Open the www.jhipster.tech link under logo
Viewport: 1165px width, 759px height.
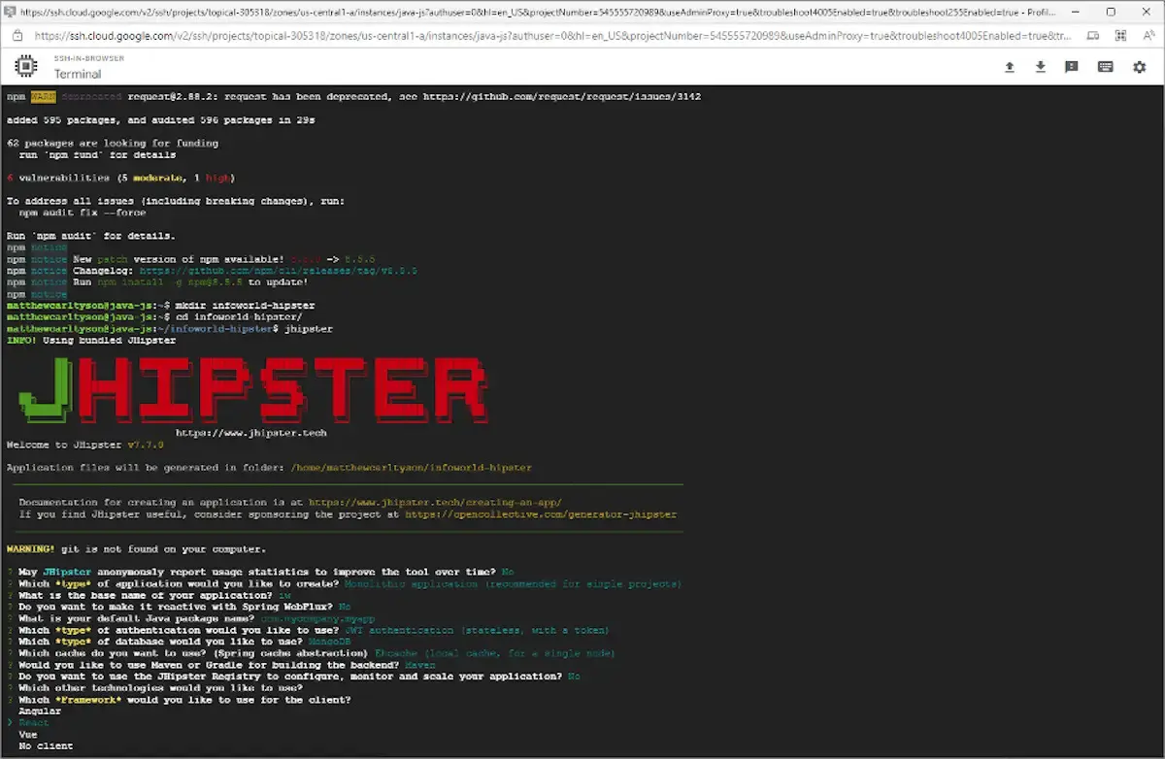click(251, 433)
